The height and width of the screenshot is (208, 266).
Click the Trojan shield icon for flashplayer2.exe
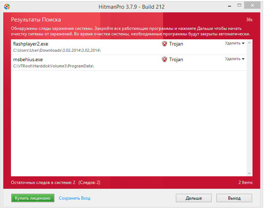click(x=165, y=44)
